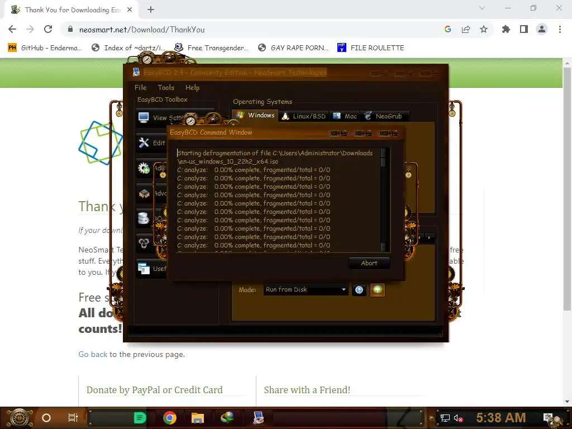Open the GitHub - Enderma... bookmark
This screenshot has width=572, height=429.
click(45, 48)
